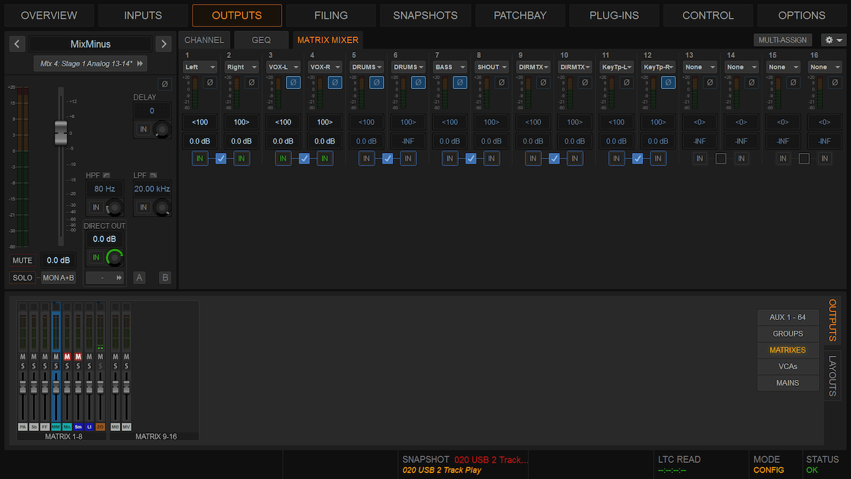851x479 pixels.
Task: Open source dropdown for channel 13 None
Action: click(699, 67)
